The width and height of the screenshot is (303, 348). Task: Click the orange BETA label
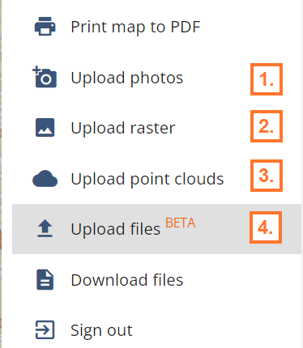coord(180,223)
